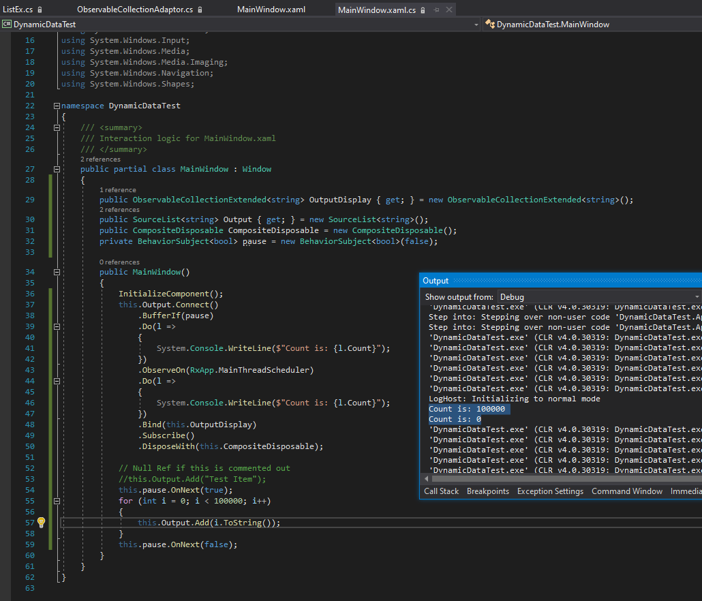Show the 1 reference CodeLens above OutputDisplay
This screenshot has height=601, width=702.
(x=118, y=189)
